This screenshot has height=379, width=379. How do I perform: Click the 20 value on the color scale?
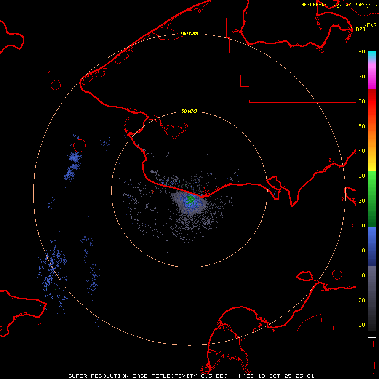[362, 201]
